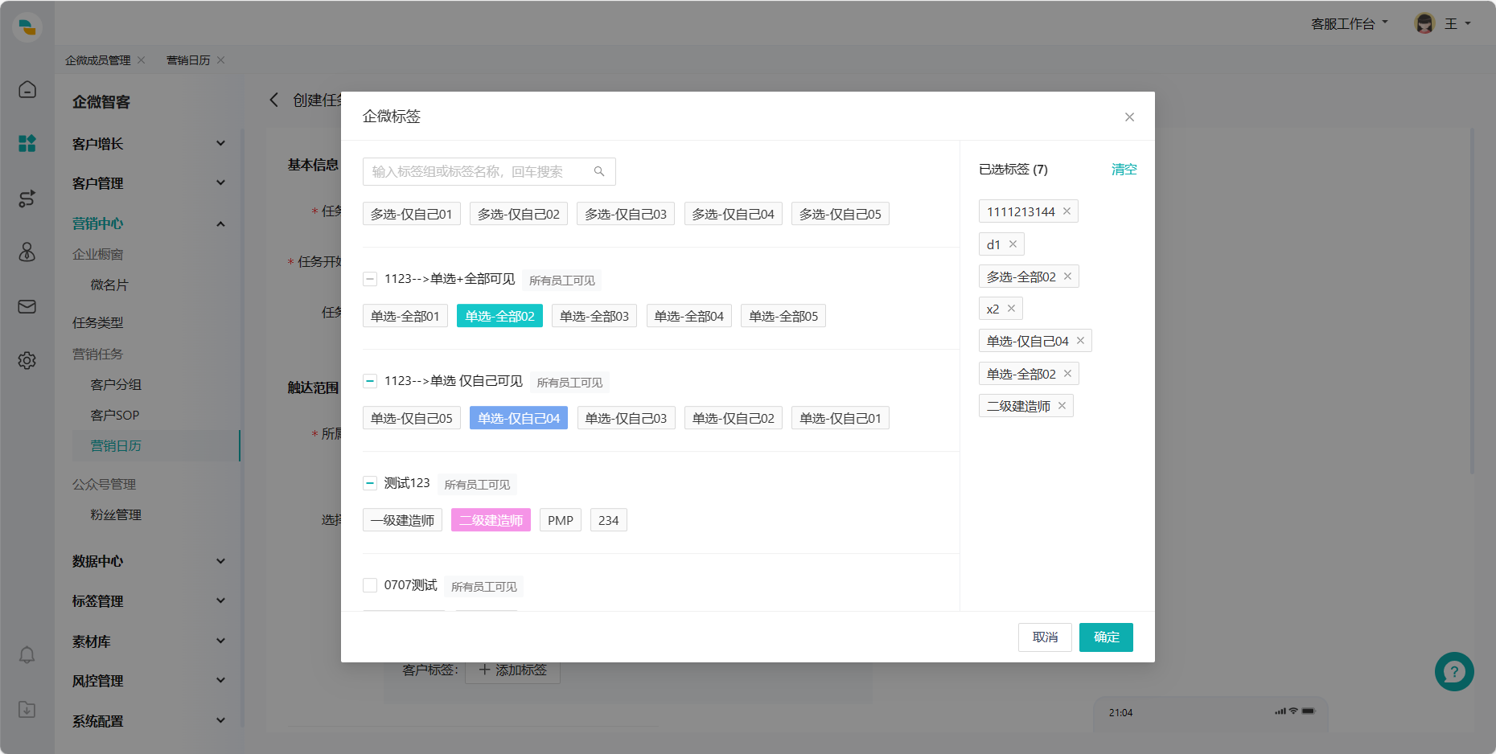Deselect the pink tag 二级建造师
Image resolution: width=1496 pixels, height=754 pixels.
(x=491, y=520)
